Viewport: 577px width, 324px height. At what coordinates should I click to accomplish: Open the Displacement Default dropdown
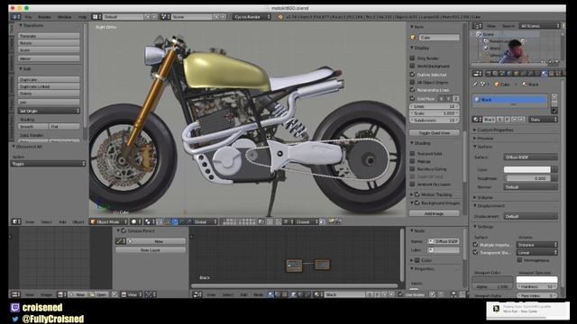(x=530, y=216)
